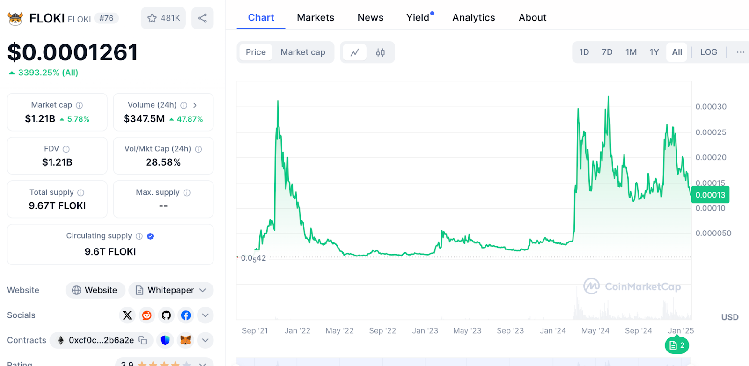Open the Yield tab

pos(418,17)
